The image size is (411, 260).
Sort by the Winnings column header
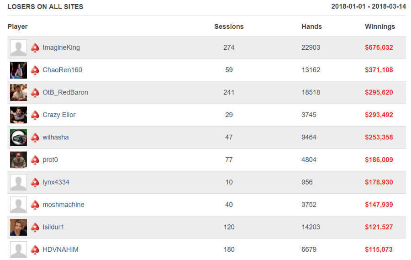(379, 27)
